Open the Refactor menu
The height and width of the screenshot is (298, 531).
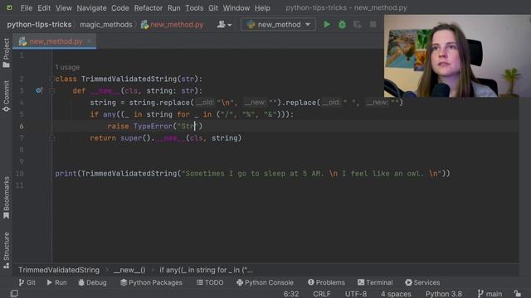point(148,7)
